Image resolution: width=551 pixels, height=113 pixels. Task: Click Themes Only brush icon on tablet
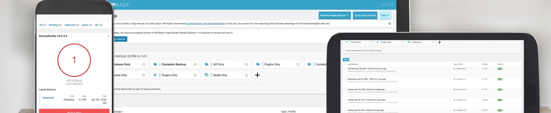pos(347,42)
